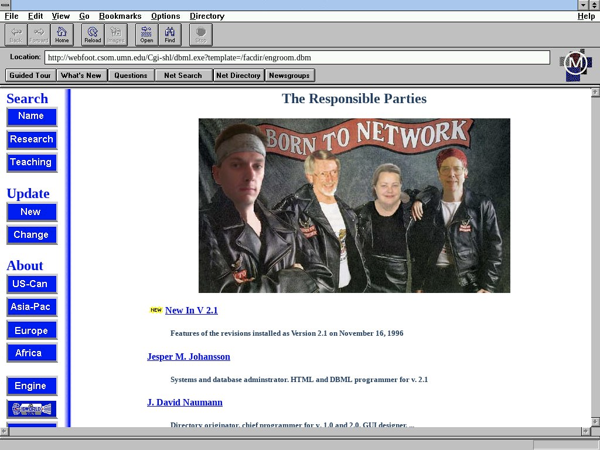600x450 pixels.
Task: Open the Options menu
Action: pyautogui.click(x=165, y=16)
